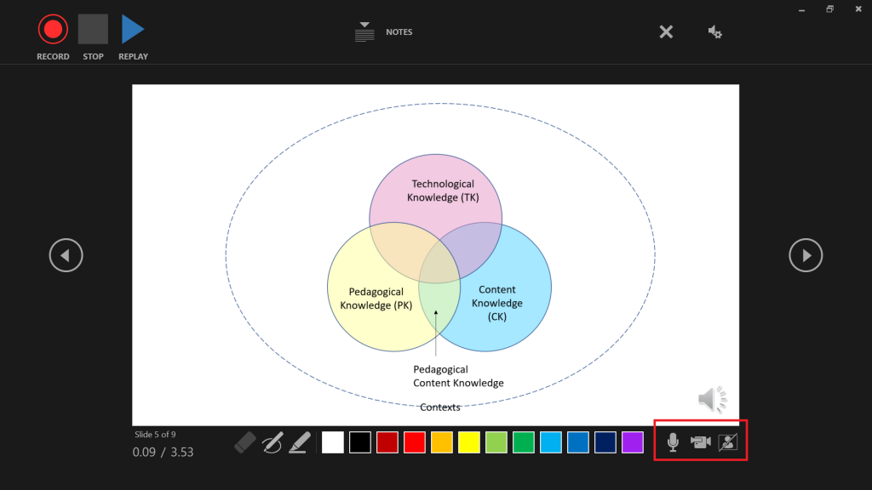This screenshot has width=872, height=490.
Task: Advance to the next slide arrow
Action: pyautogui.click(x=806, y=254)
